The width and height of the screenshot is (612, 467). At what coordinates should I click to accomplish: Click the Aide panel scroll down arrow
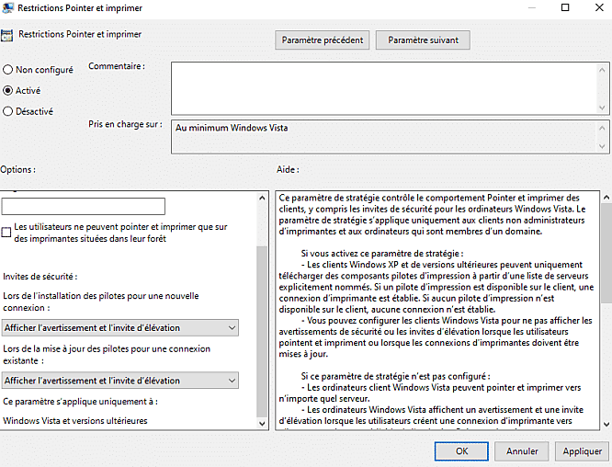point(606,424)
